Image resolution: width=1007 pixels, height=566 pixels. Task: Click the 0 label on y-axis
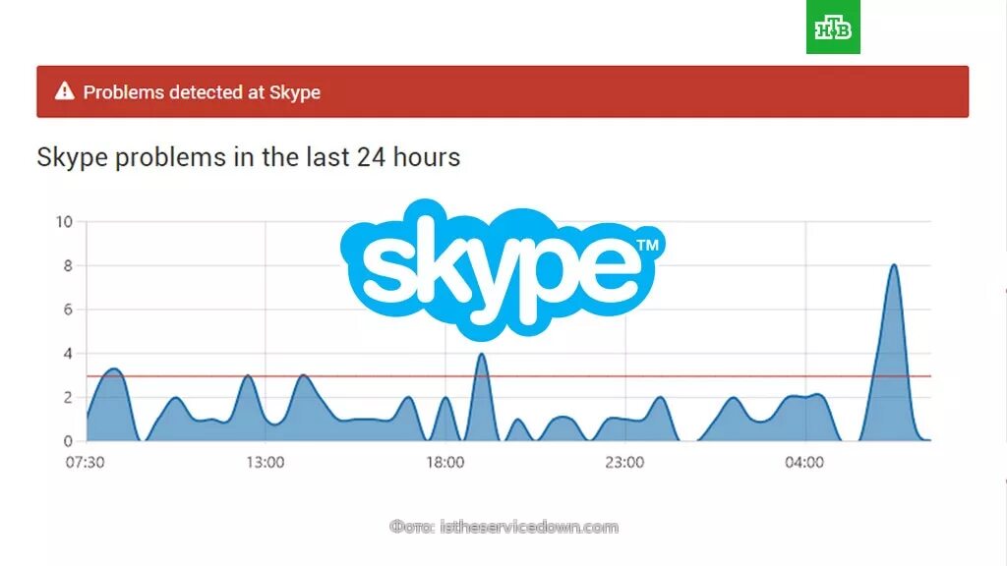[x=68, y=441]
